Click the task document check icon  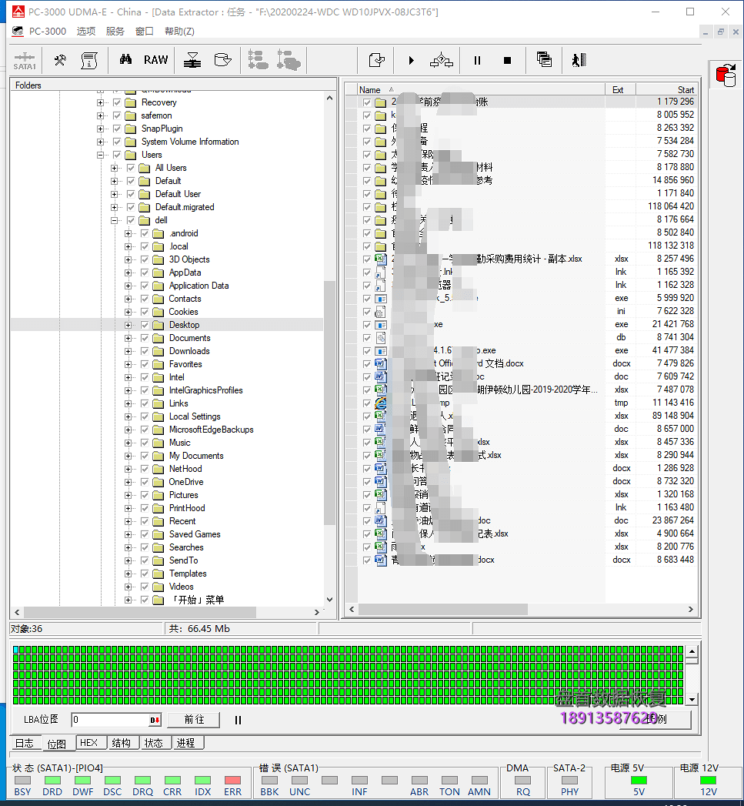tap(377, 60)
